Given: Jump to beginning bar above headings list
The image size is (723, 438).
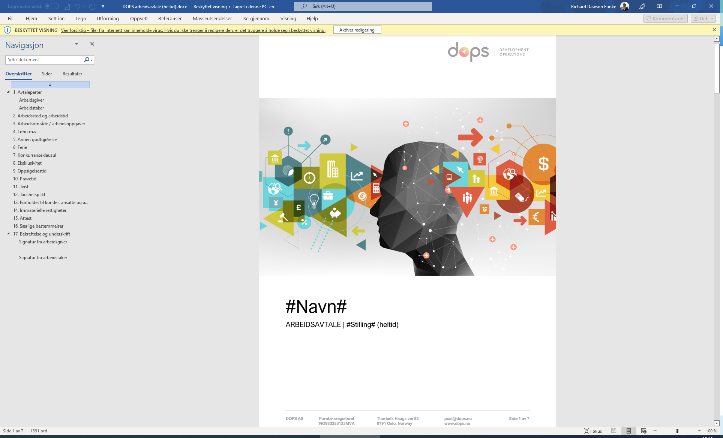Looking at the screenshot, I should (x=50, y=85).
